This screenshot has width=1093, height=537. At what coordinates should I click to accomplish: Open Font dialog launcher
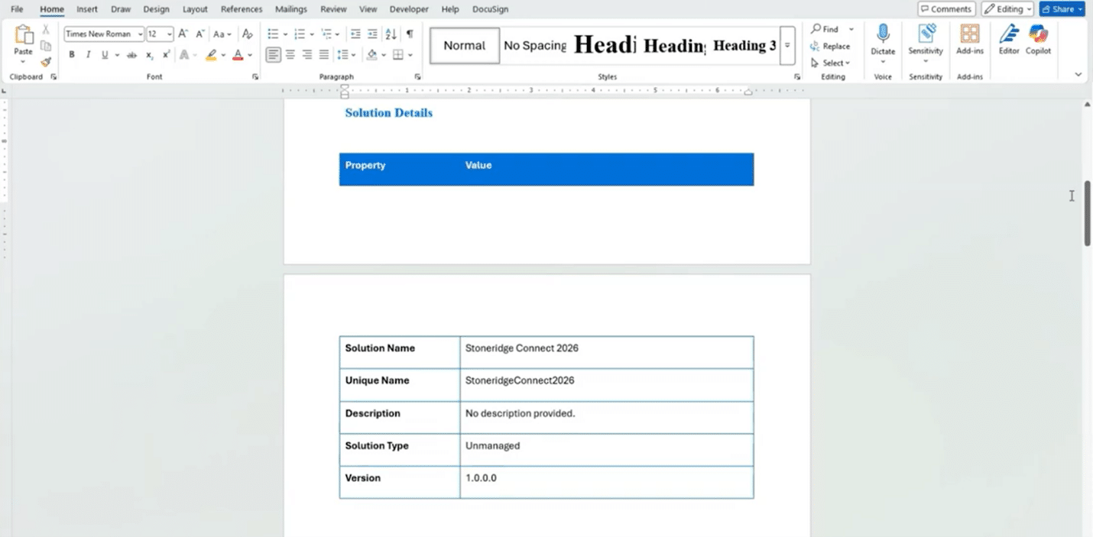(x=255, y=77)
